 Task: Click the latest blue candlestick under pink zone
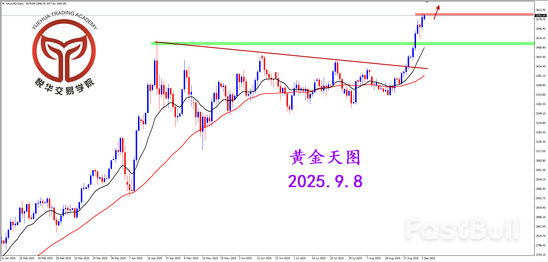tap(425, 17)
